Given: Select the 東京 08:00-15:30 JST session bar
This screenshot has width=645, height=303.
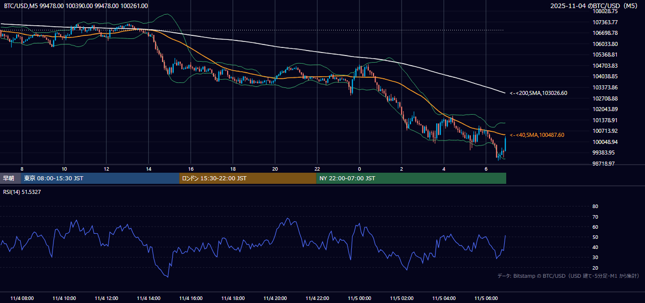Looking at the screenshot, I should 100,178.
